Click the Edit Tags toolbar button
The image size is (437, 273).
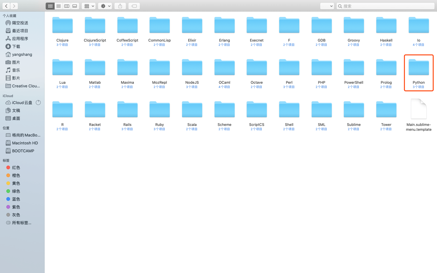[134, 6]
